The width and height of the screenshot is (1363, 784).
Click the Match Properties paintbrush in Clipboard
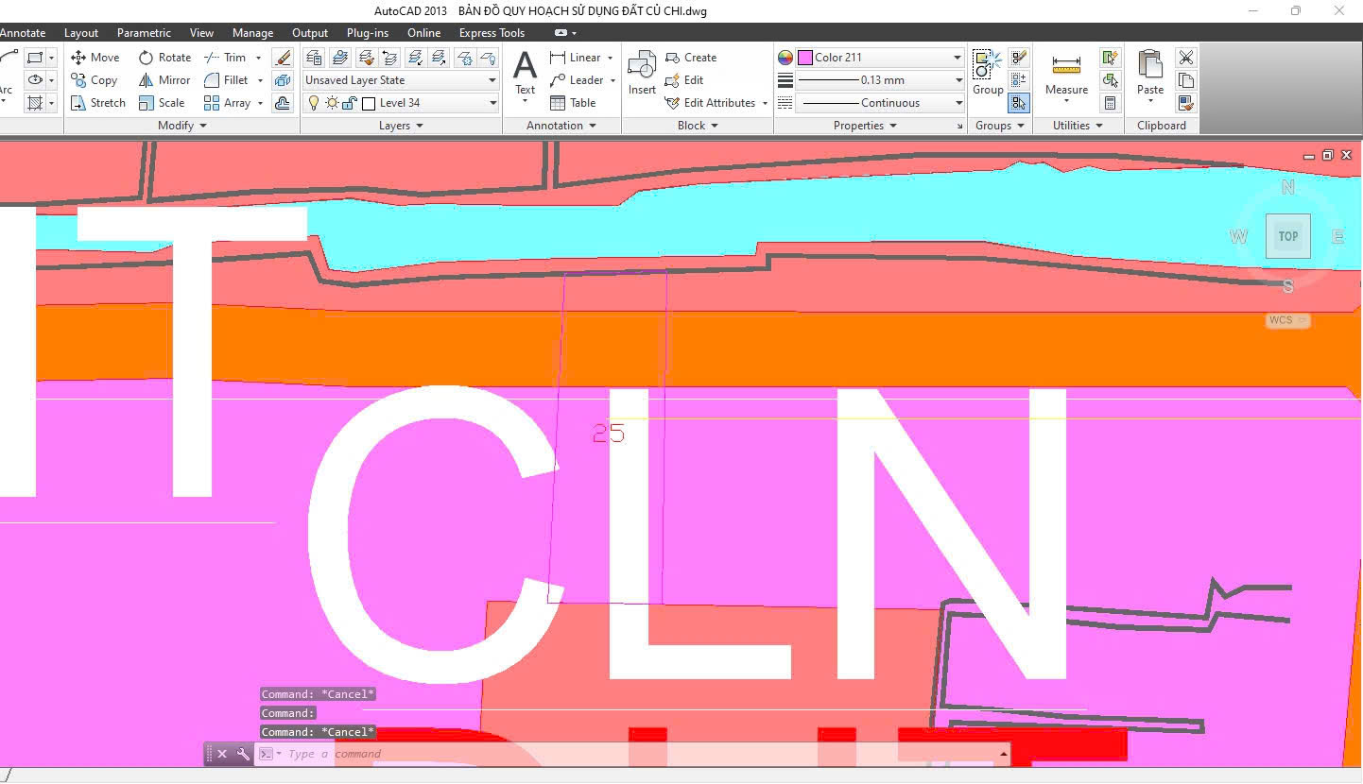1185,103
